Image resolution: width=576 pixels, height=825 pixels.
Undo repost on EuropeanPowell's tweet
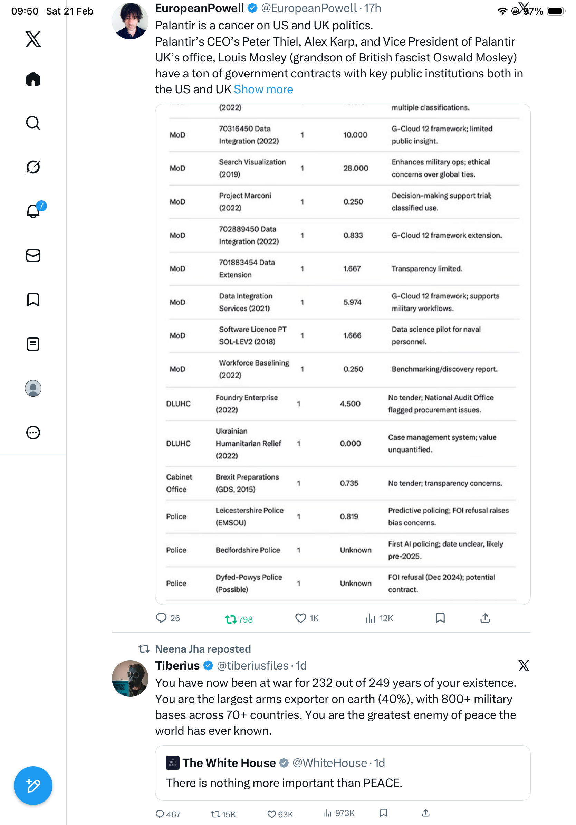coord(238,619)
